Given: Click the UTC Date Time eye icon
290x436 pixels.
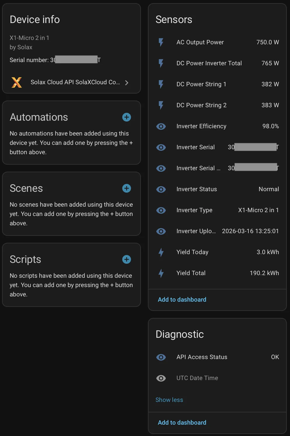Looking at the screenshot, I should click(x=161, y=378).
